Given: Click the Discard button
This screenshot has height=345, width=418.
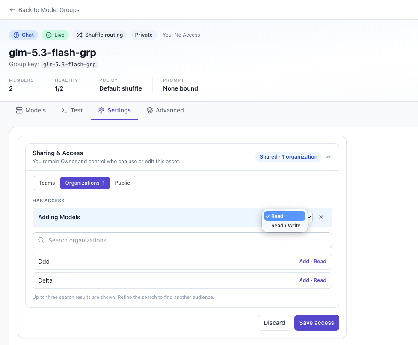Looking at the screenshot, I should tap(274, 323).
